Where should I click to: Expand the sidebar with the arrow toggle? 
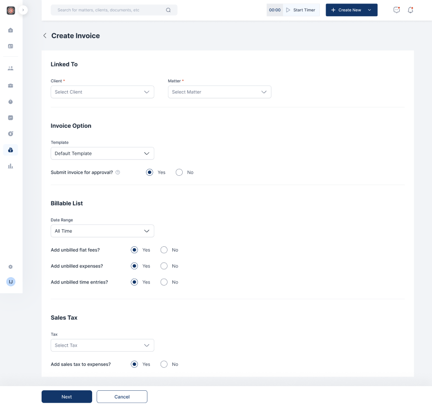click(x=23, y=10)
